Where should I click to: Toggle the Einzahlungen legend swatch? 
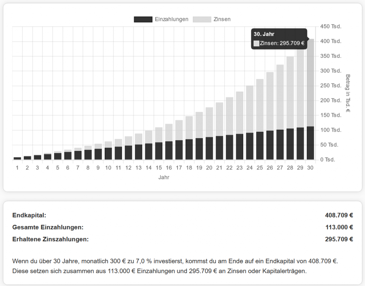click(x=143, y=19)
